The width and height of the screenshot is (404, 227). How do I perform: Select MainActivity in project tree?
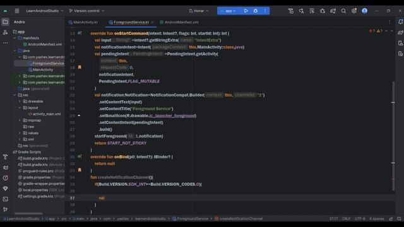(40, 70)
